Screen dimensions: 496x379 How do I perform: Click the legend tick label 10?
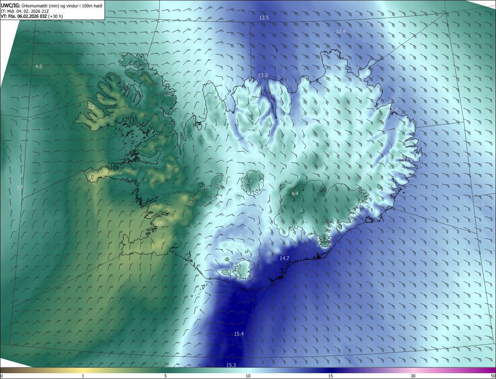pyautogui.click(x=248, y=376)
